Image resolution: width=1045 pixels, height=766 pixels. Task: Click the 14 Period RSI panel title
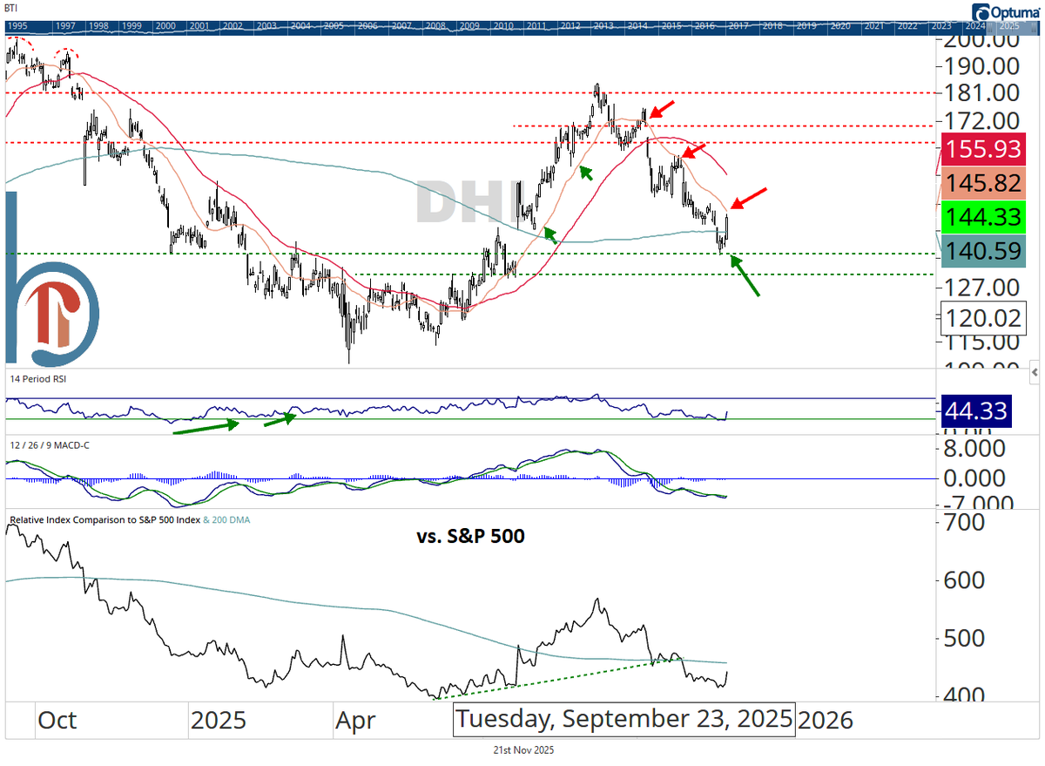click(x=37, y=379)
